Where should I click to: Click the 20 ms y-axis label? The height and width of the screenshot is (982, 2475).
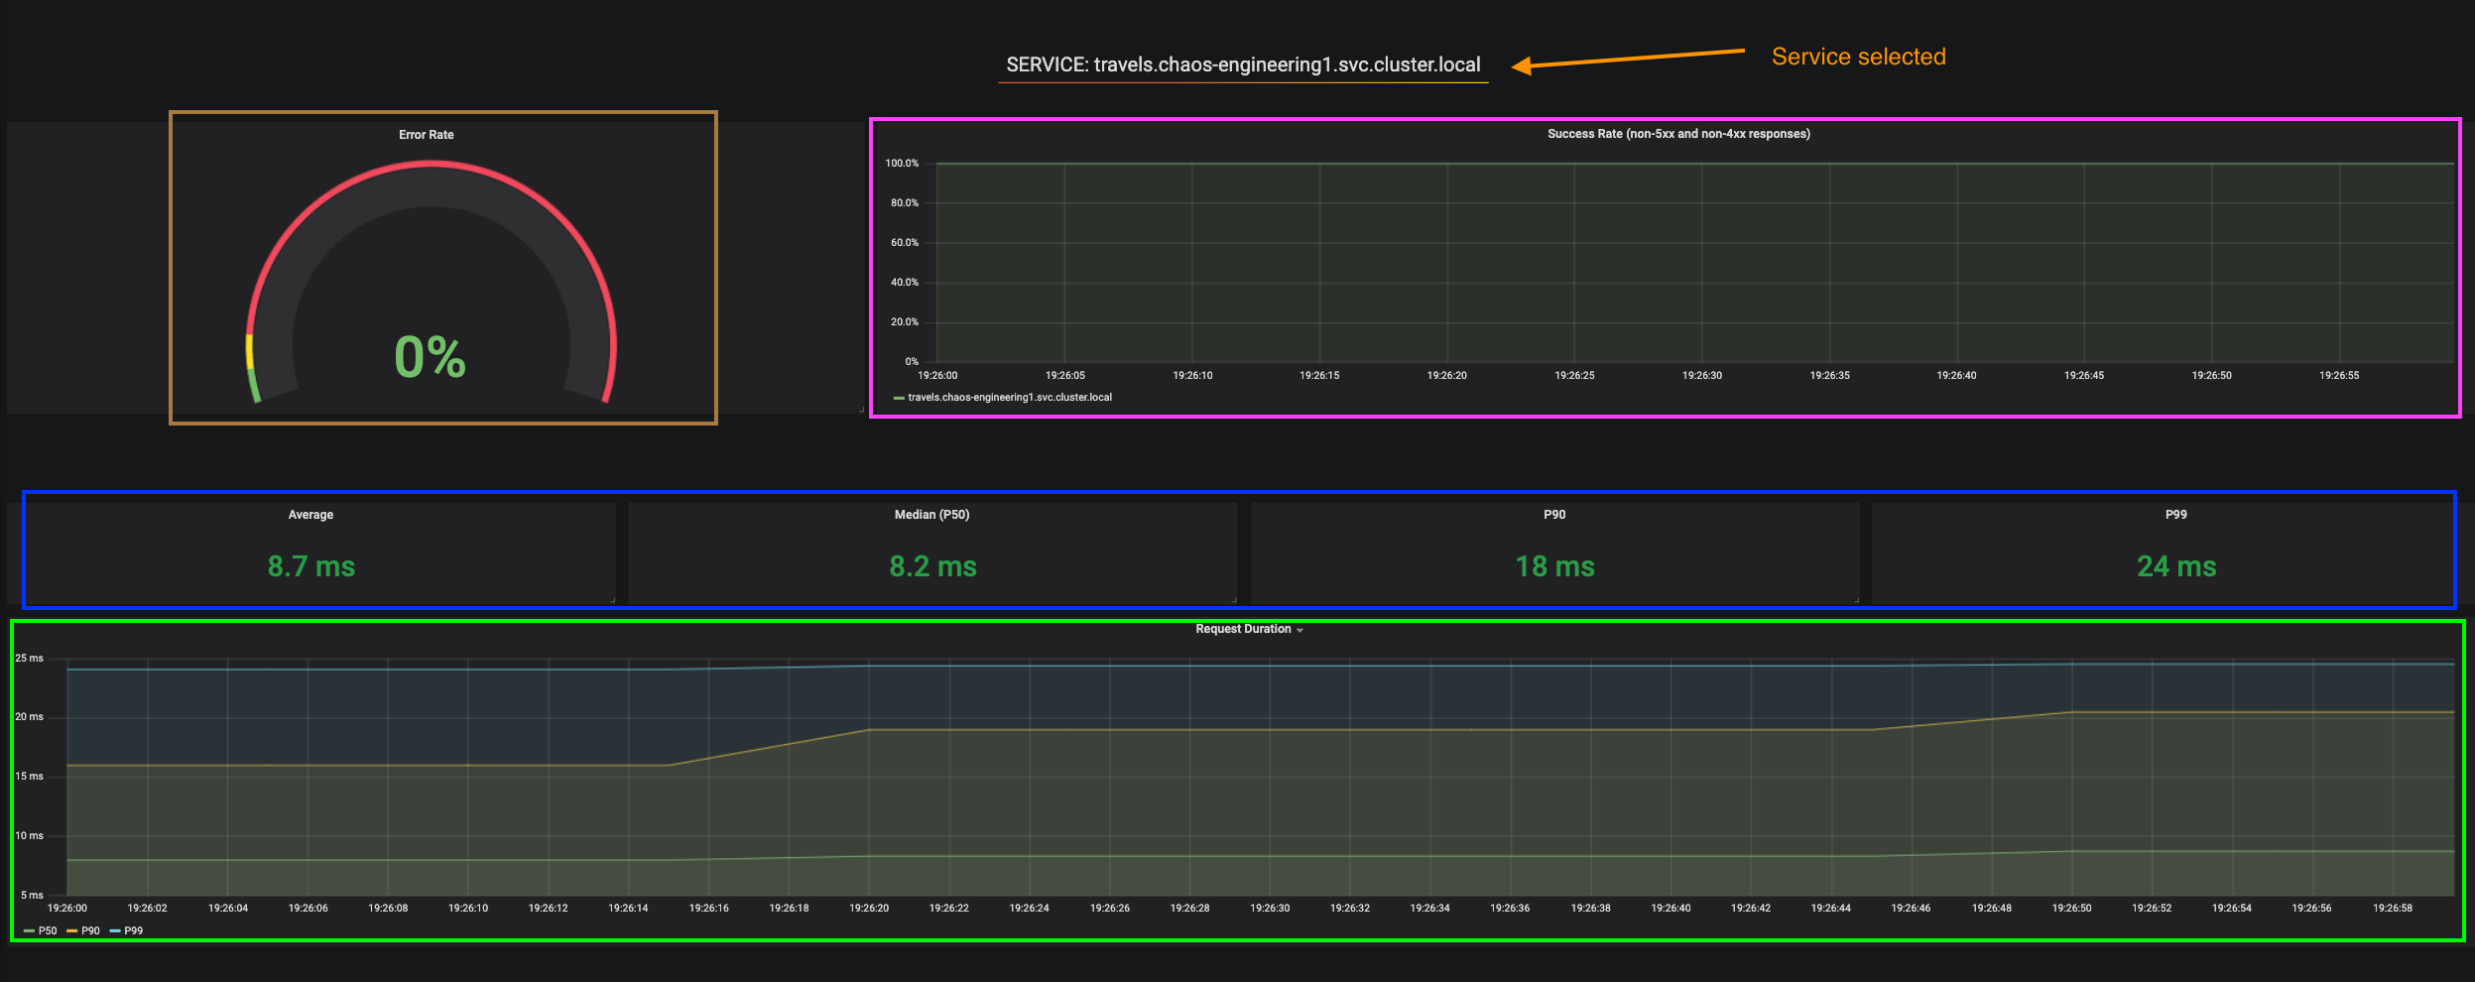(x=30, y=716)
